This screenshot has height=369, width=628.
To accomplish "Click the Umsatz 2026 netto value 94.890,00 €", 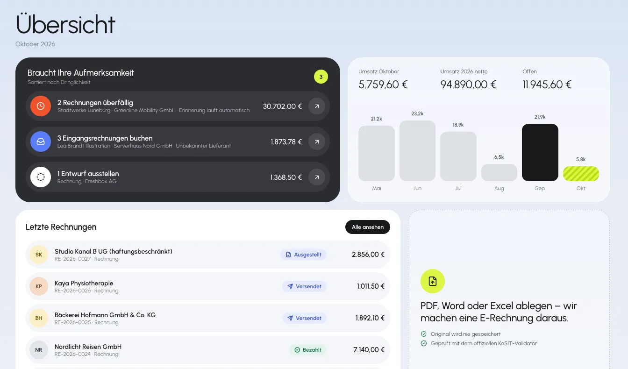I will coord(468,85).
